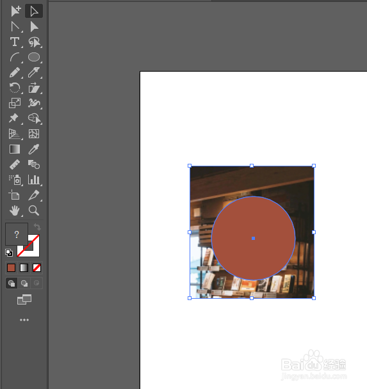Select the Artboard tool
The height and width of the screenshot is (389, 367).
point(14,195)
